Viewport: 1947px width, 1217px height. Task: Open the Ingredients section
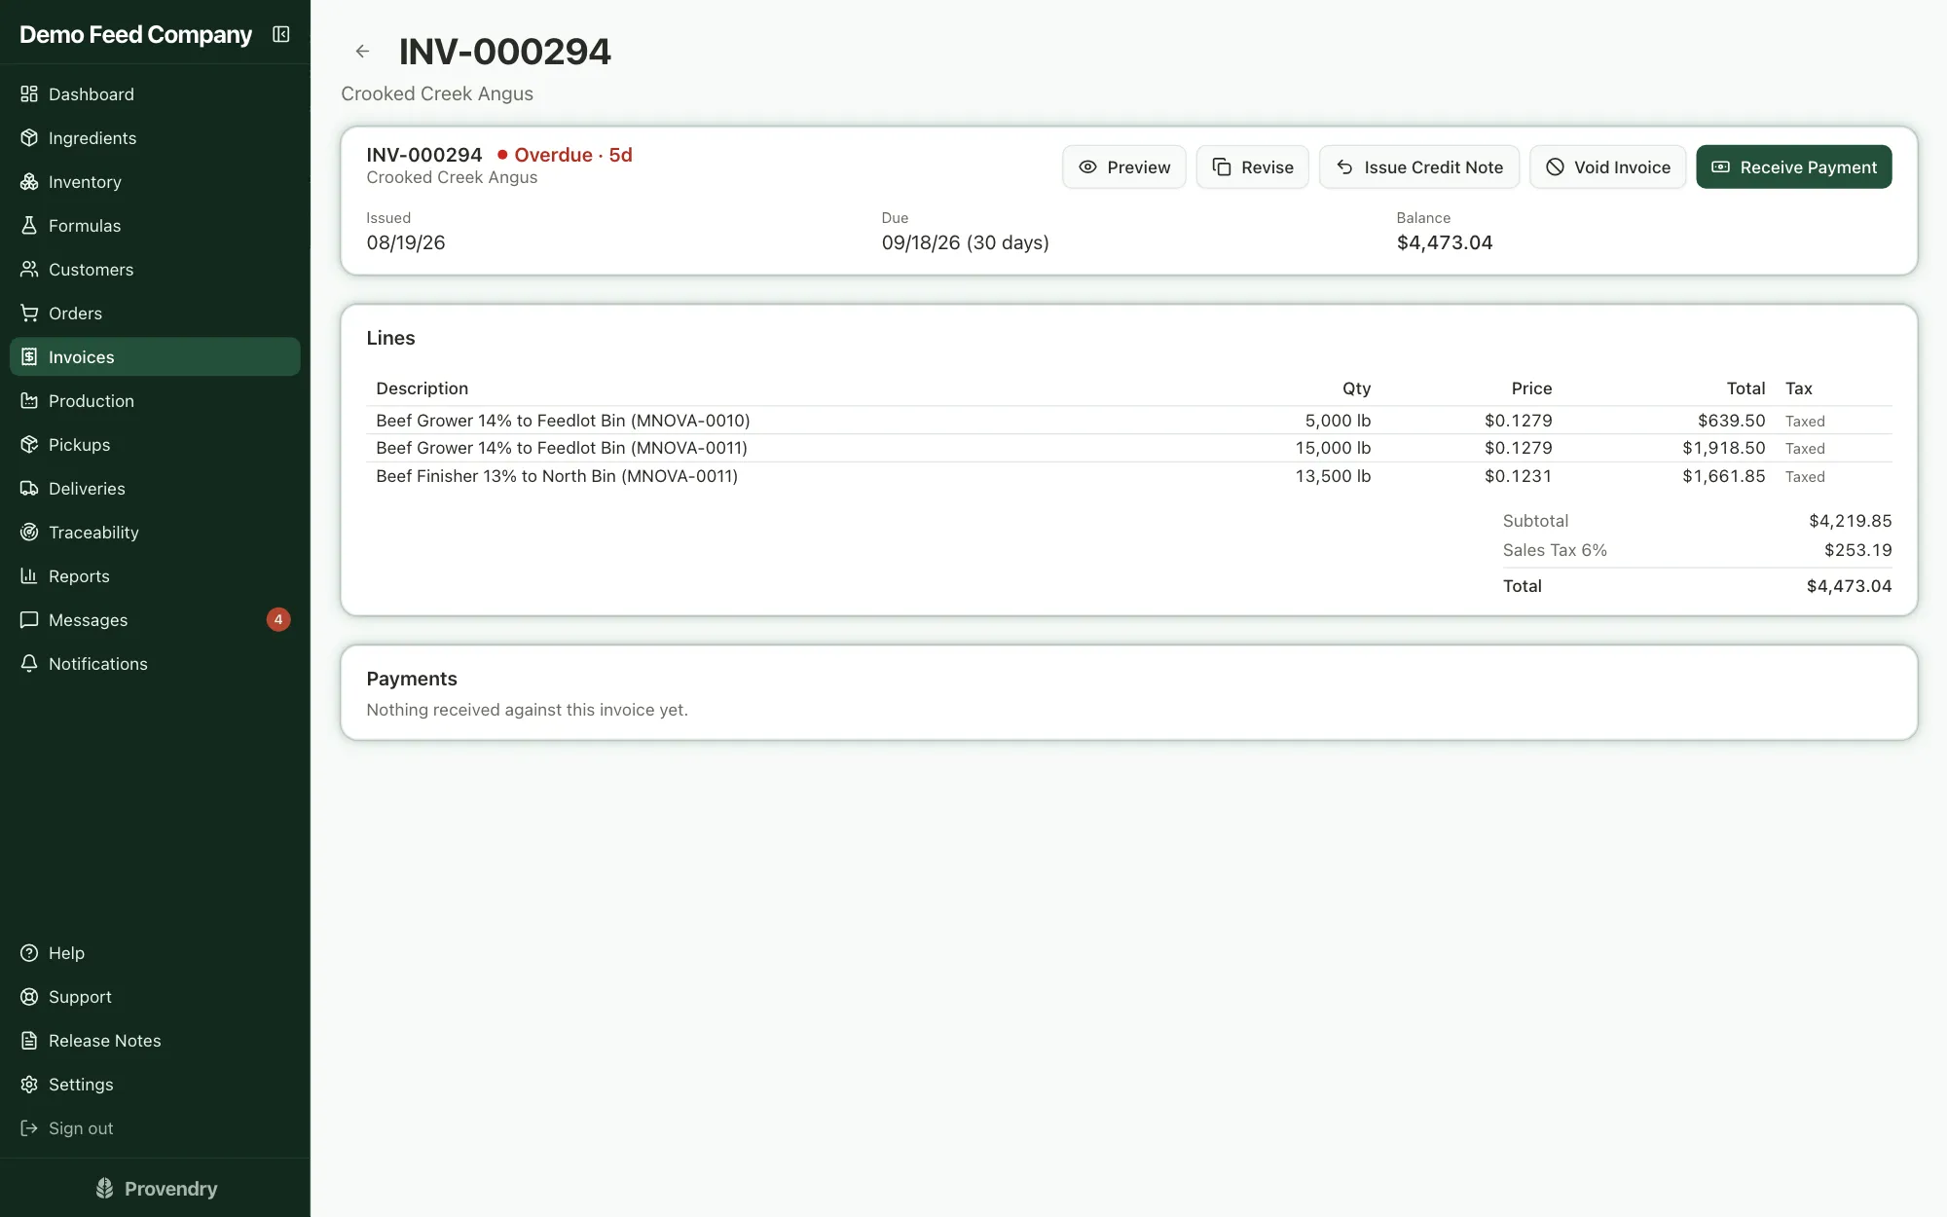click(x=155, y=138)
